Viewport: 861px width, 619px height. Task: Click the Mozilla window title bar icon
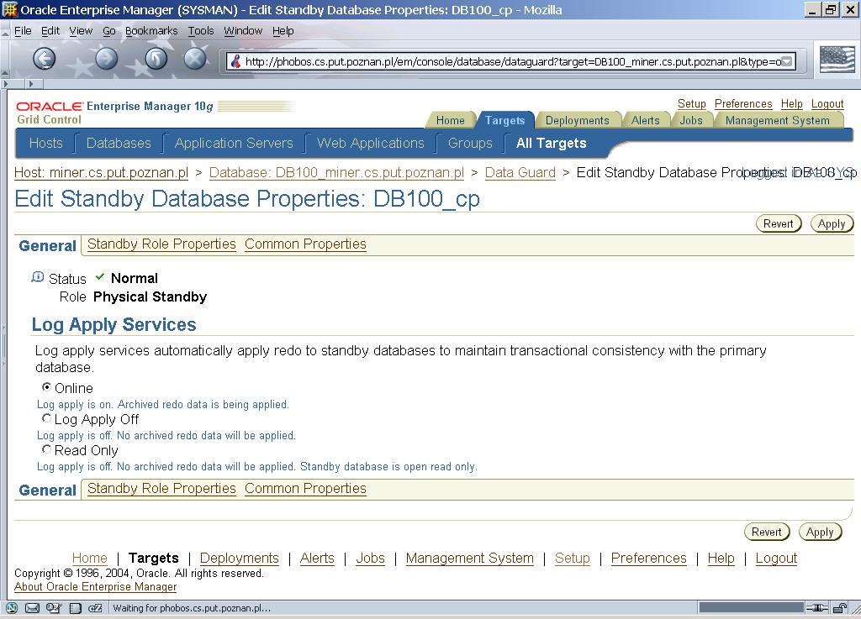click(10, 9)
